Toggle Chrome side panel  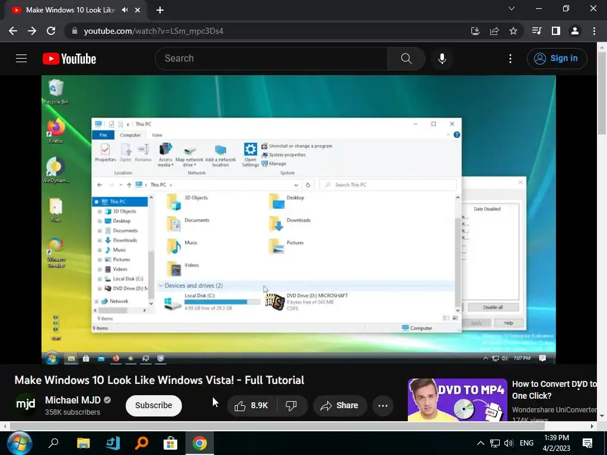tap(556, 31)
